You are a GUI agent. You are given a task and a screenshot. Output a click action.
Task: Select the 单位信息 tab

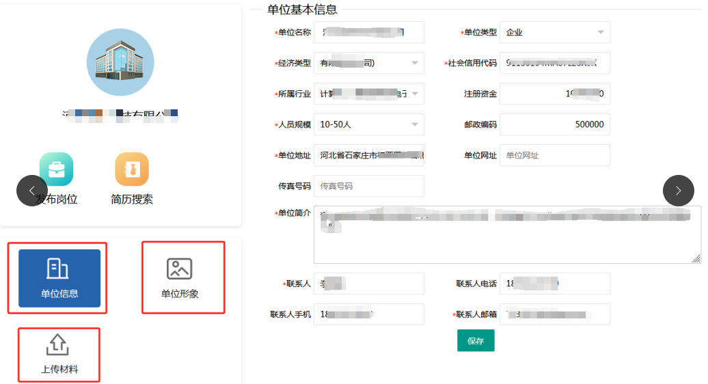[x=59, y=278]
